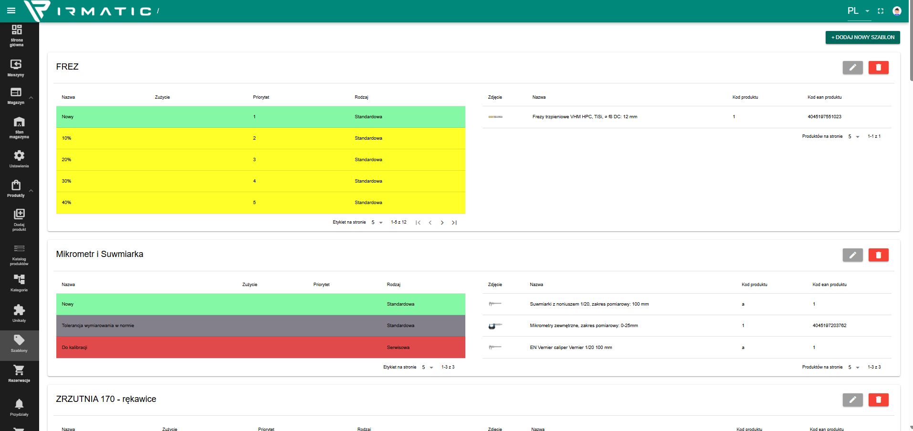Open Mikrometr Etykiet na stronie dropdown
The height and width of the screenshot is (431, 913).
coord(428,368)
